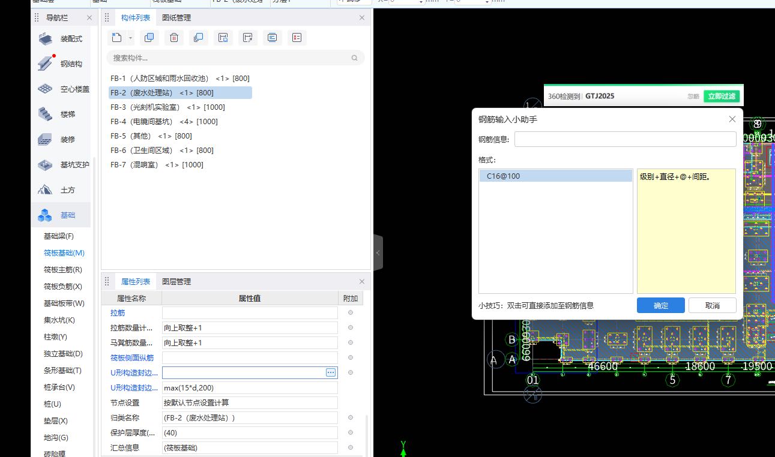This screenshot has width=775, height=457.
Task: Click the 节点设置 value 按默认节点设置计算
Action: point(250,402)
